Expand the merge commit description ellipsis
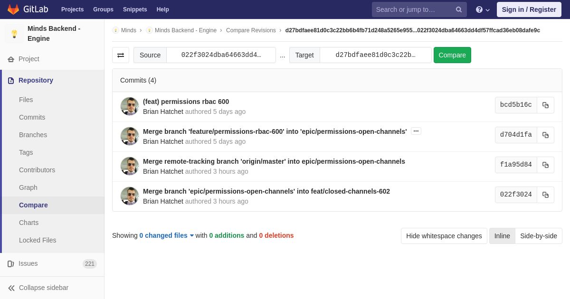The height and width of the screenshot is (299, 570). pos(416,131)
